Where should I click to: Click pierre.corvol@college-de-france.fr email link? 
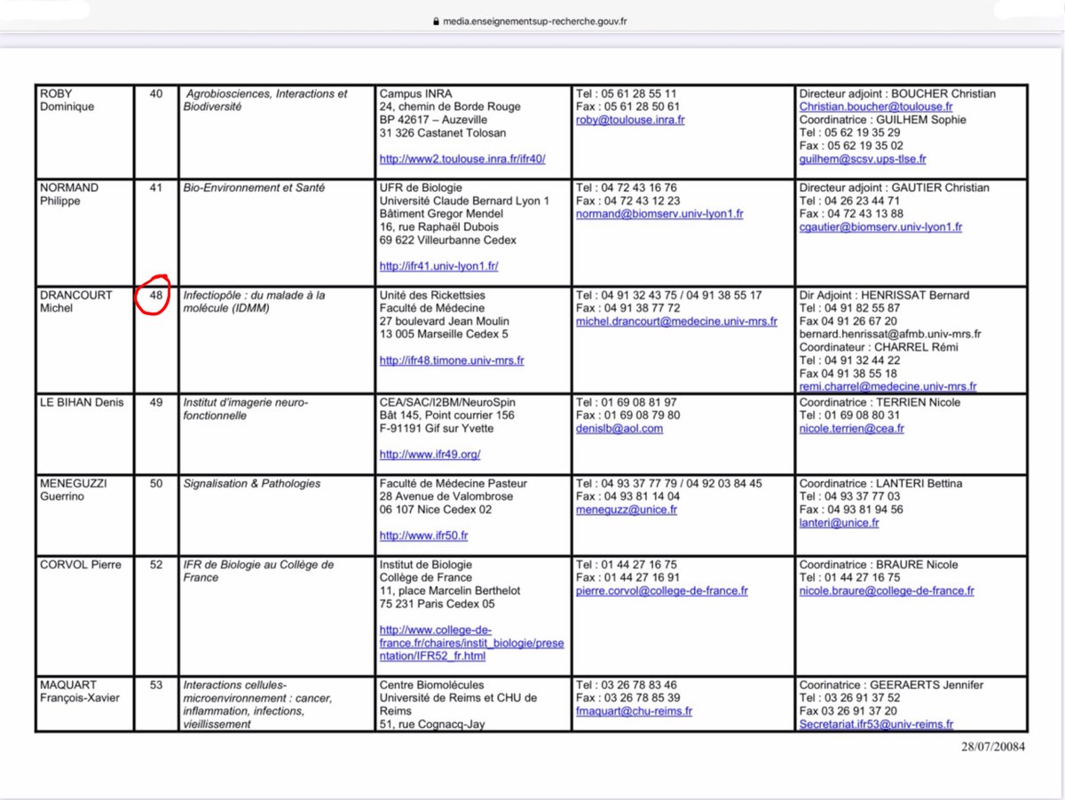tap(661, 591)
